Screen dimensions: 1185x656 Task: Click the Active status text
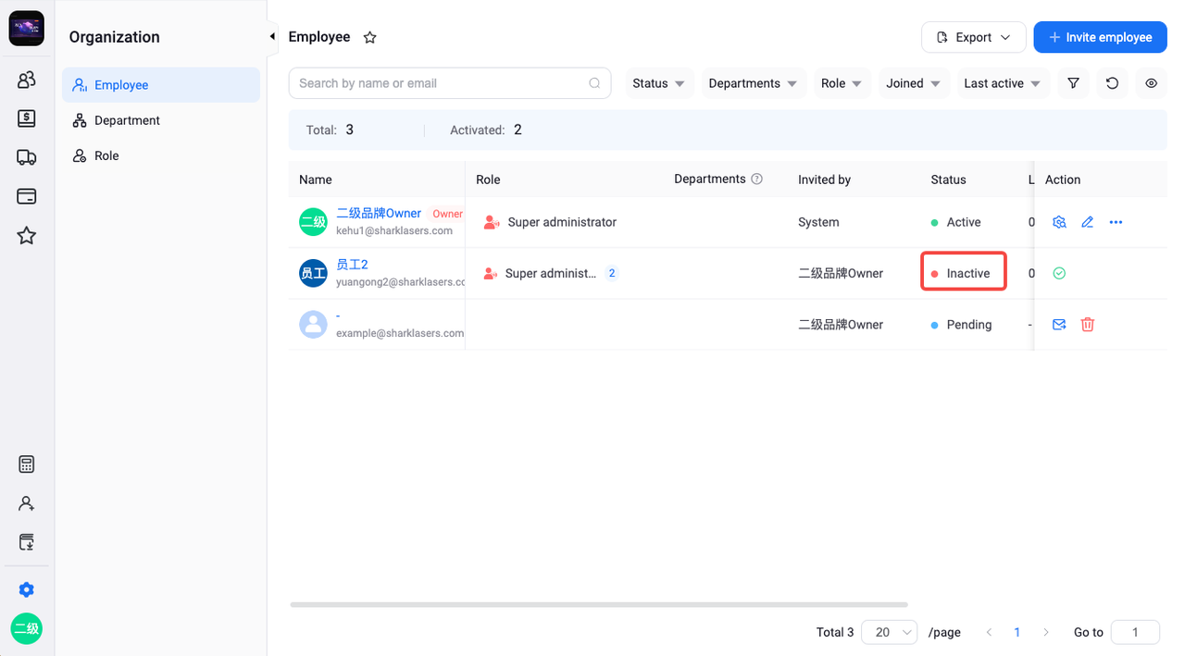pyautogui.click(x=963, y=222)
